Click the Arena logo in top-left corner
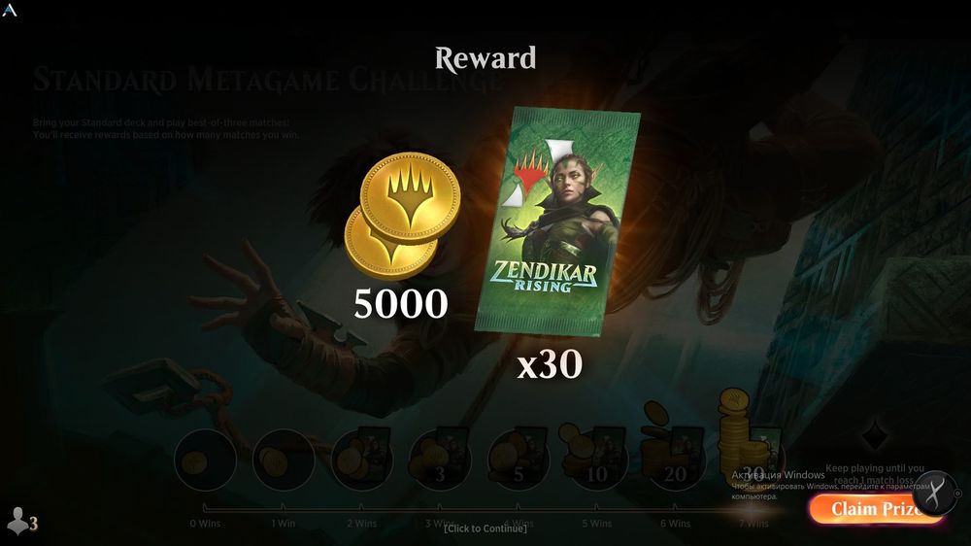 click(10, 10)
